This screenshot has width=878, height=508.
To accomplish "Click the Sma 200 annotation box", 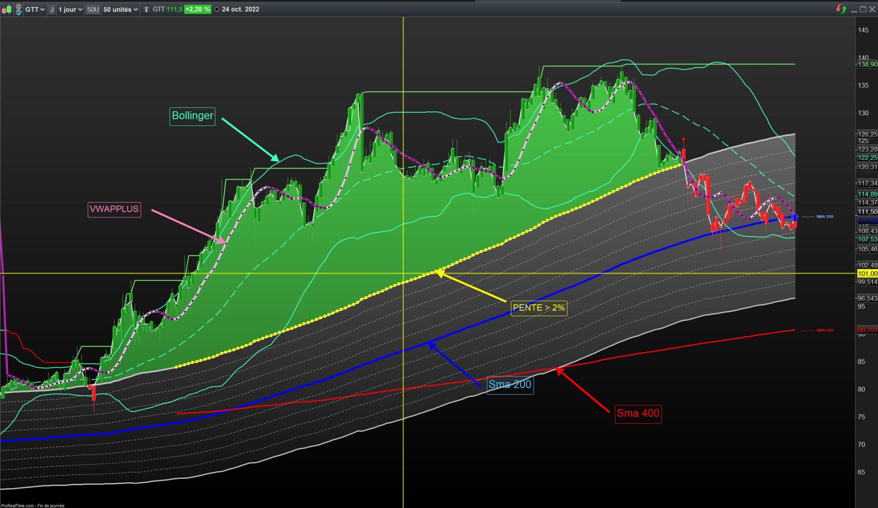I will tap(510, 385).
